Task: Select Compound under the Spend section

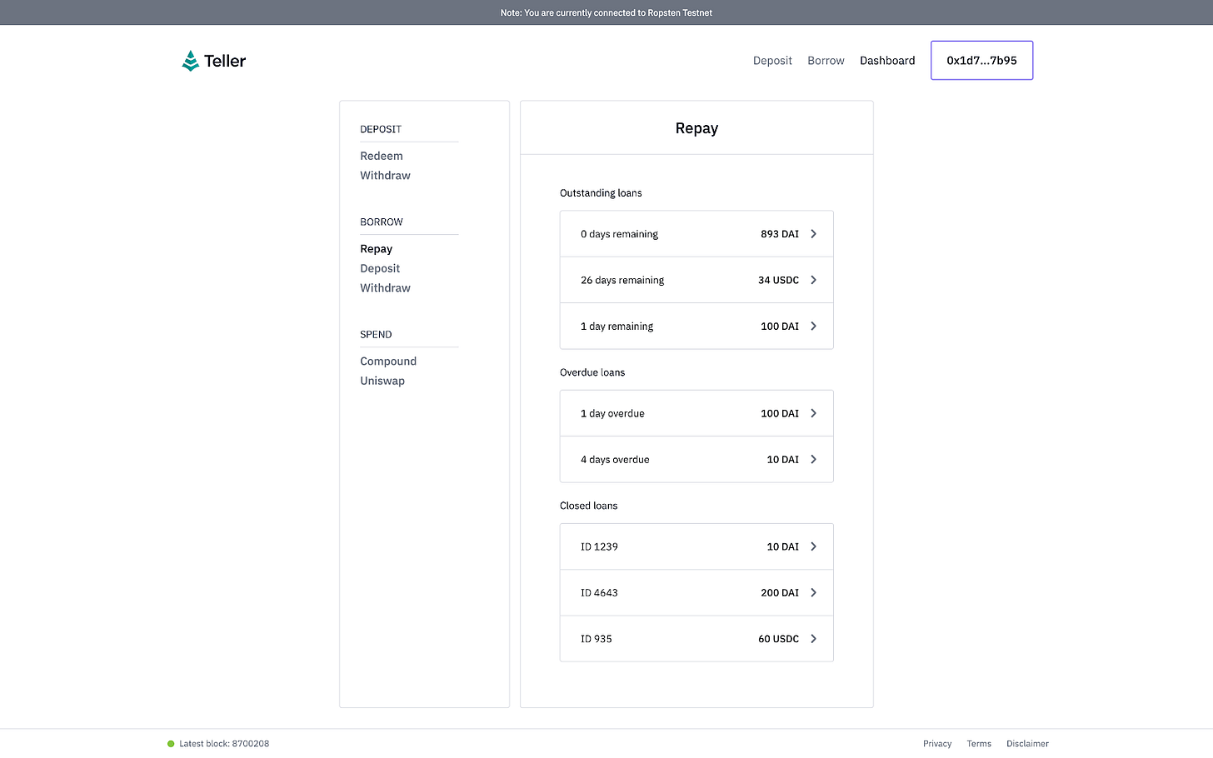Action: [x=388, y=362]
